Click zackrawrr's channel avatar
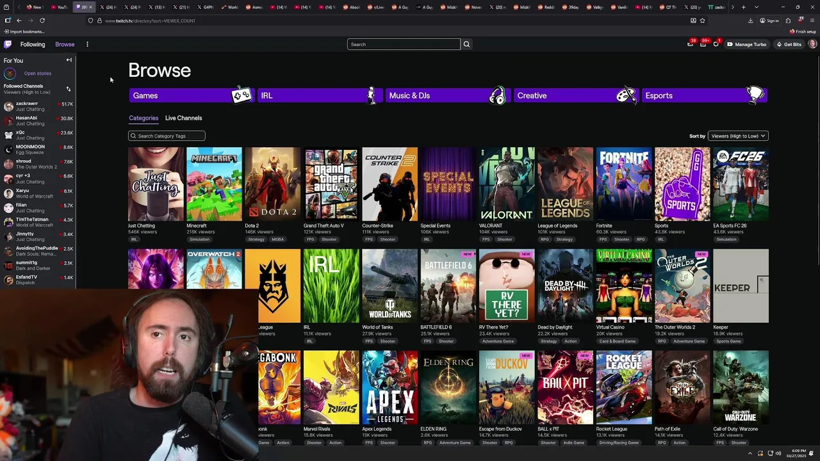The width and height of the screenshot is (820, 461). tap(8, 106)
